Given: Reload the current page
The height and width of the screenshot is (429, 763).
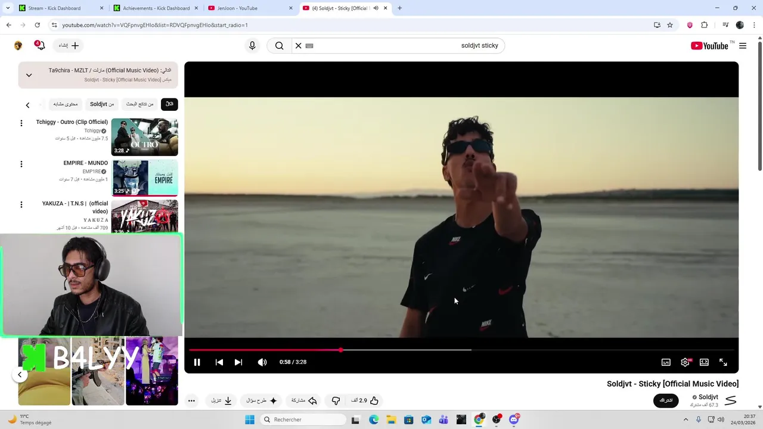Looking at the screenshot, I should click(x=37, y=25).
